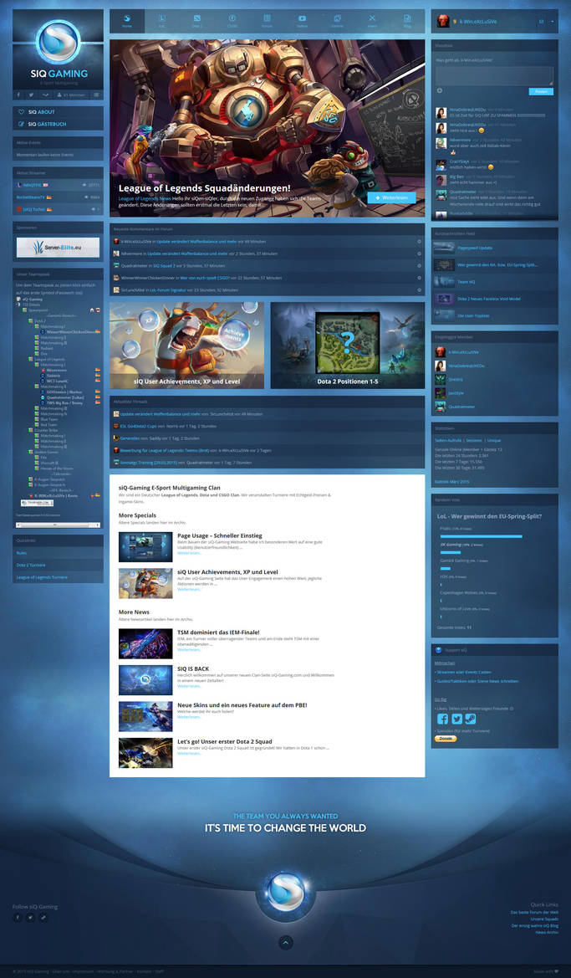Click the yellow Donate button
Viewport: 571px width, 978px height.
445,739
